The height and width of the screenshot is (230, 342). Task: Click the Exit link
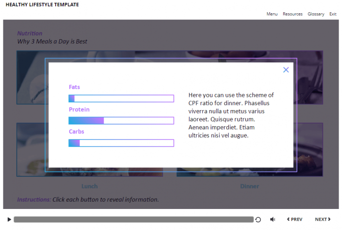point(333,14)
